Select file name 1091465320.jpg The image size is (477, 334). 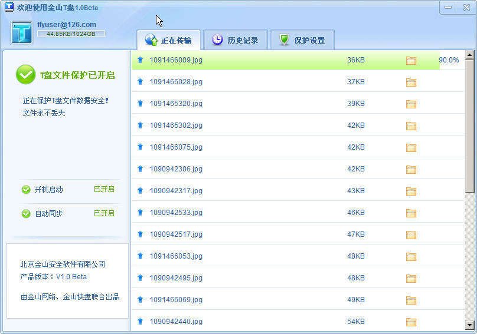pos(176,104)
